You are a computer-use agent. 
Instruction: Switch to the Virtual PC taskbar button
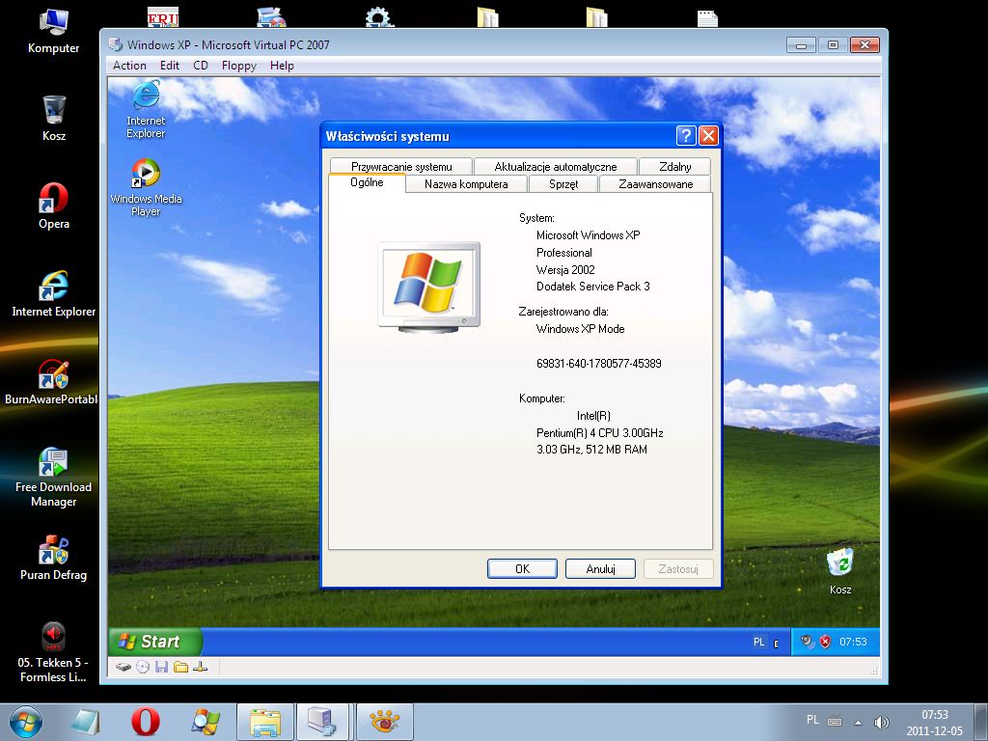pos(322,722)
